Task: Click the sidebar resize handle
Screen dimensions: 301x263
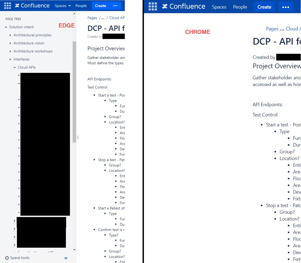Action: pyautogui.click(x=78, y=137)
